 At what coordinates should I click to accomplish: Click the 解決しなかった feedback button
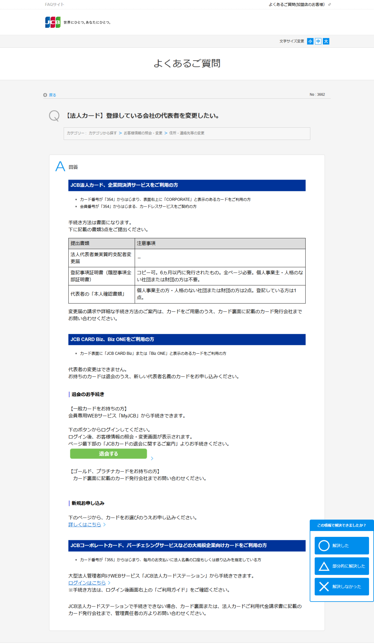pyautogui.click(x=342, y=586)
